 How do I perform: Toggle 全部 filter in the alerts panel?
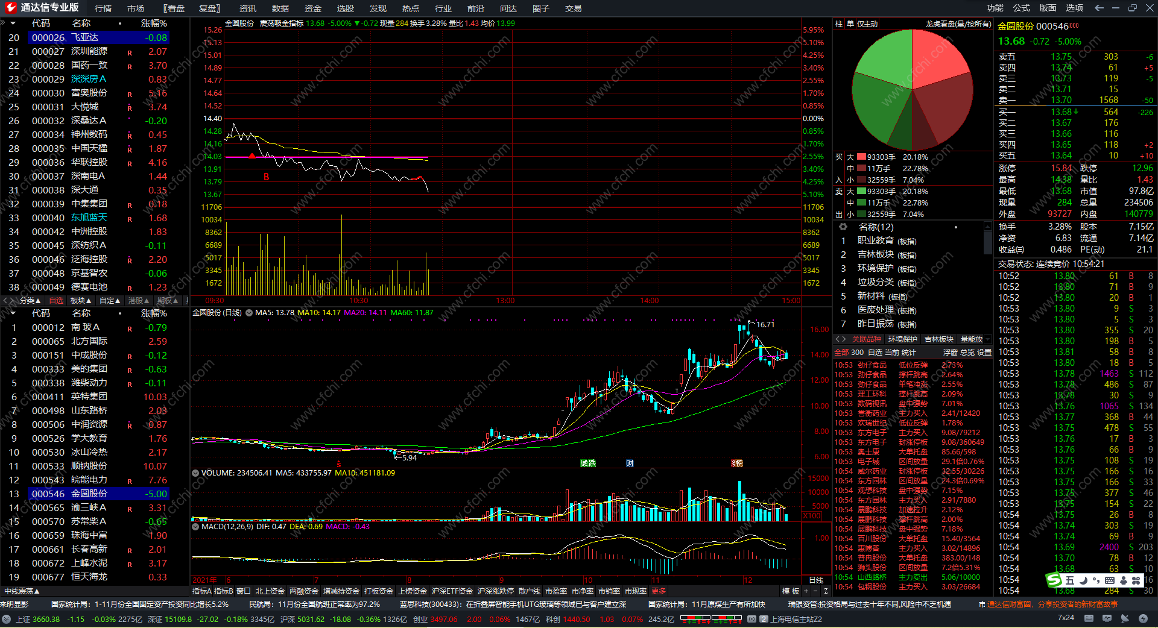(842, 353)
